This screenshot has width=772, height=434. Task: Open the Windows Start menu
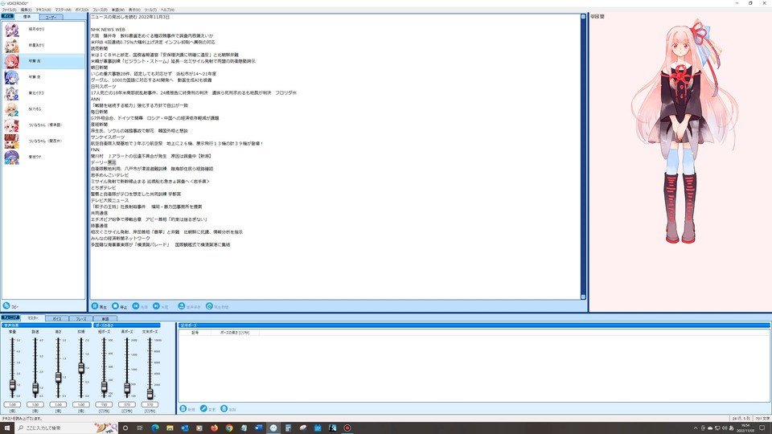[7, 428]
